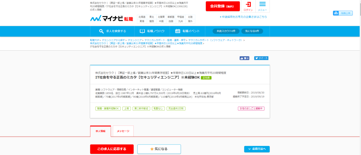361x155 pixels.
Task: Click the 気になる0件 pill in nav bar
Action: (252, 31)
